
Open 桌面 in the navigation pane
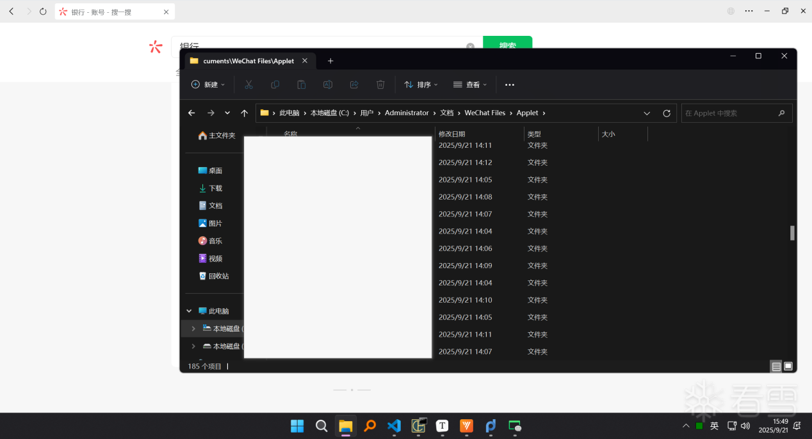(210, 171)
